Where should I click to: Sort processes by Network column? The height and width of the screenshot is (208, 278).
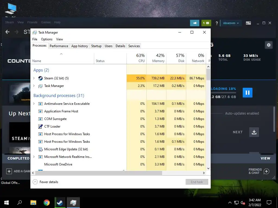click(196, 58)
